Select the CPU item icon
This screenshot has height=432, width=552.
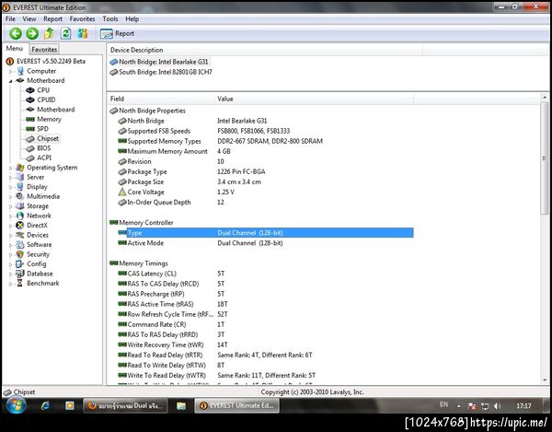click(x=30, y=90)
